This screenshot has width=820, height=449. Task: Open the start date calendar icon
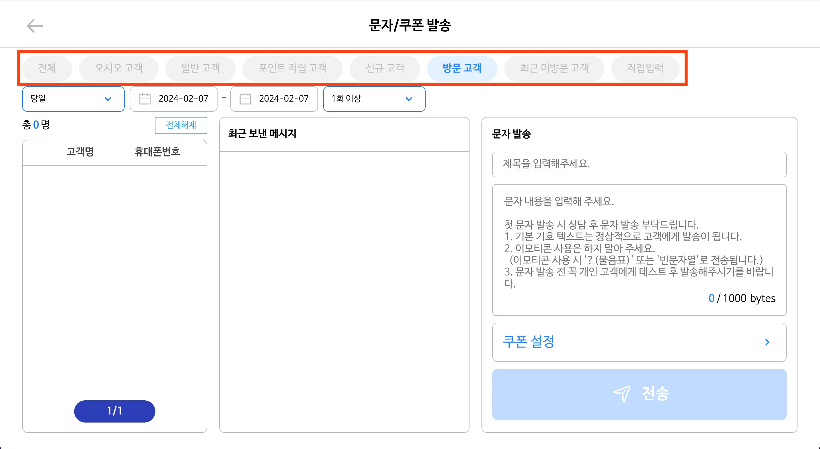(x=145, y=99)
